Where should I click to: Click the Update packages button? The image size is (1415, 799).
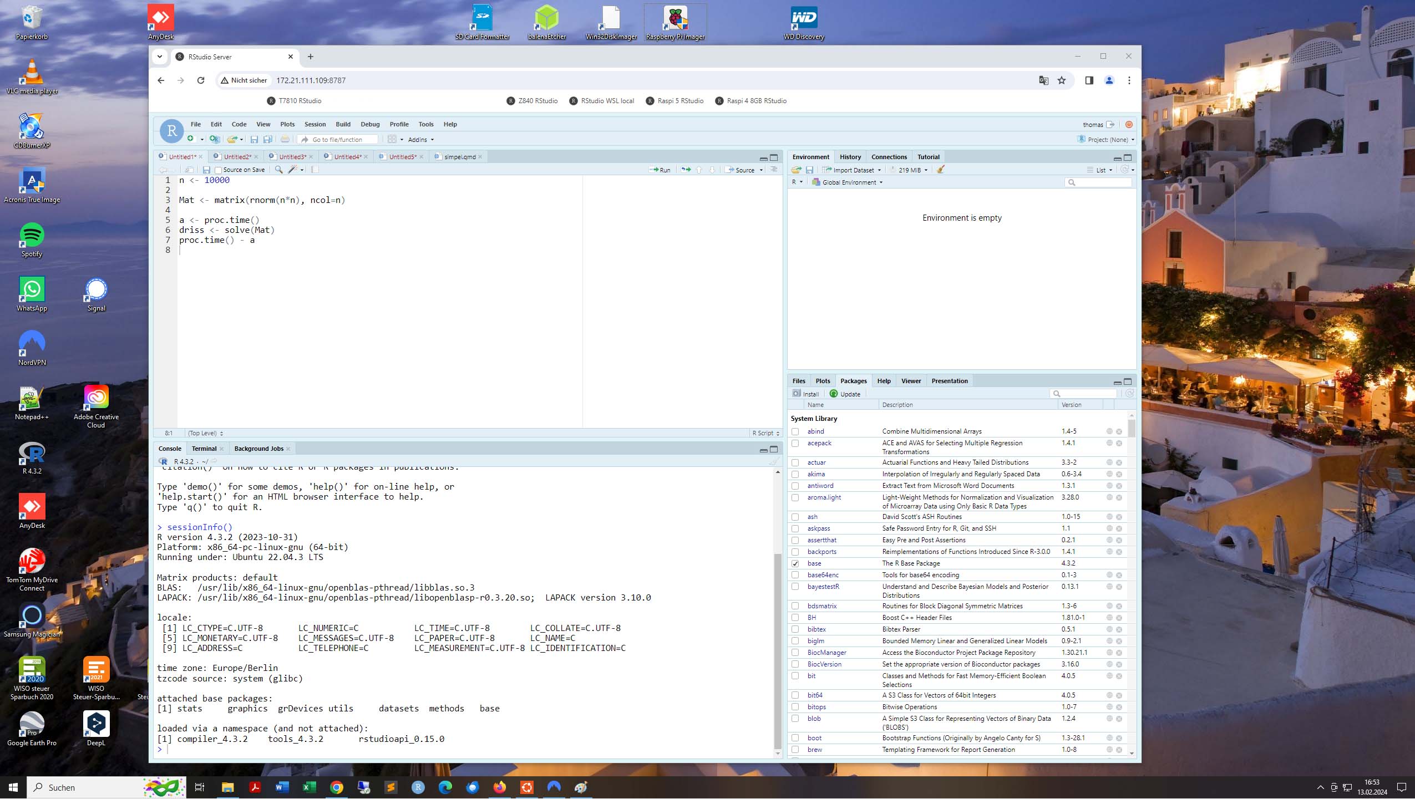pyautogui.click(x=845, y=394)
